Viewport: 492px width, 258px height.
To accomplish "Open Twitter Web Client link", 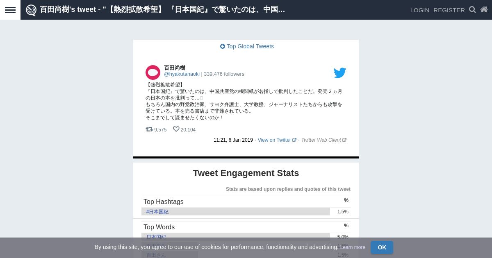I will [x=323, y=140].
